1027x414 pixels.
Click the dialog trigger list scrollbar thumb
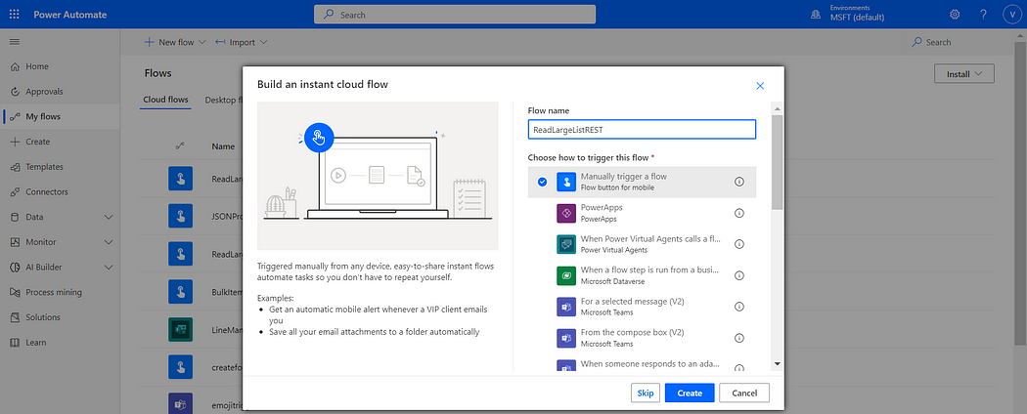[x=778, y=161]
